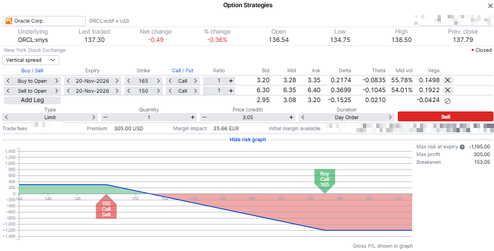Select the Call / Put column header

183,71
